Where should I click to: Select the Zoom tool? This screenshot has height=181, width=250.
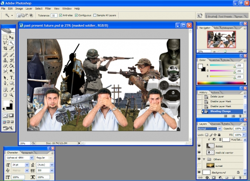11,95
